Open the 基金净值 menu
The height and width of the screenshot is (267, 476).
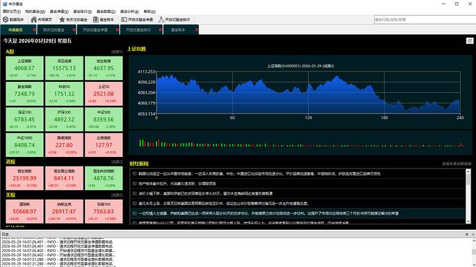coord(59,12)
